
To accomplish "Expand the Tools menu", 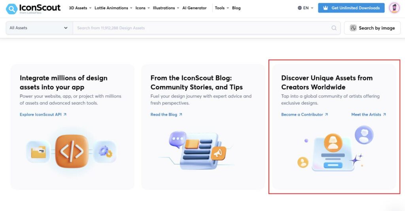I will point(222,8).
